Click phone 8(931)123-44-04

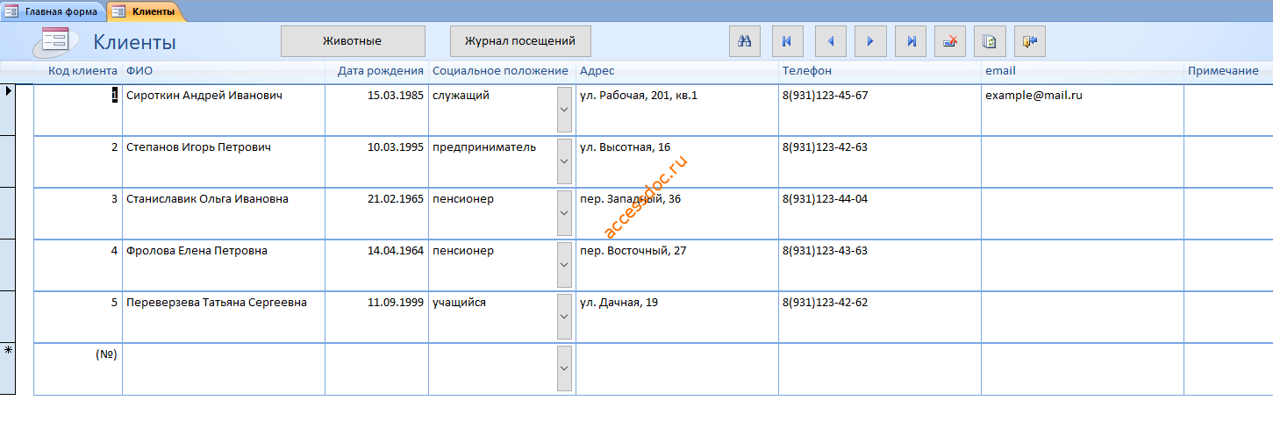coord(825,199)
